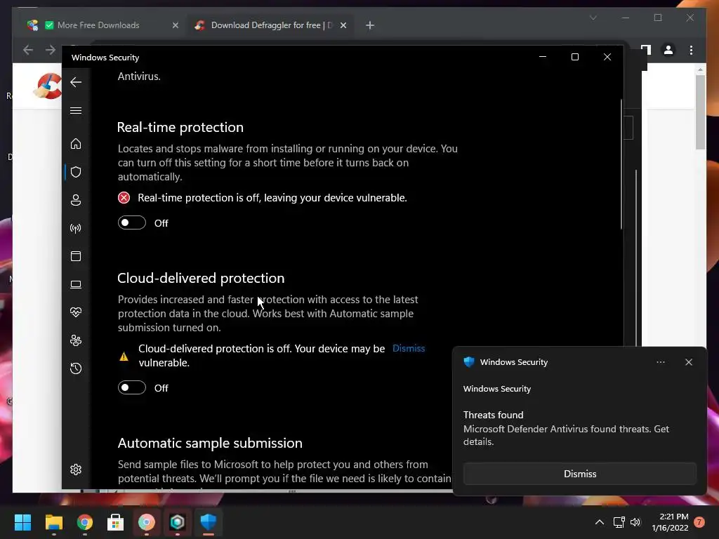Click browser page vertical scrollbar

[x=700, y=112]
